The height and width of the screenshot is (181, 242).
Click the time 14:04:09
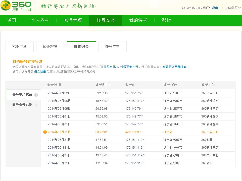pos(102,148)
